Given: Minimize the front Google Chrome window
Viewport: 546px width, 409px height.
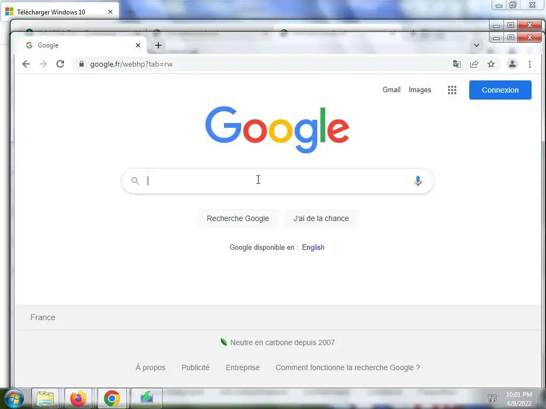Looking at the screenshot, I should [x=496, y=37].
